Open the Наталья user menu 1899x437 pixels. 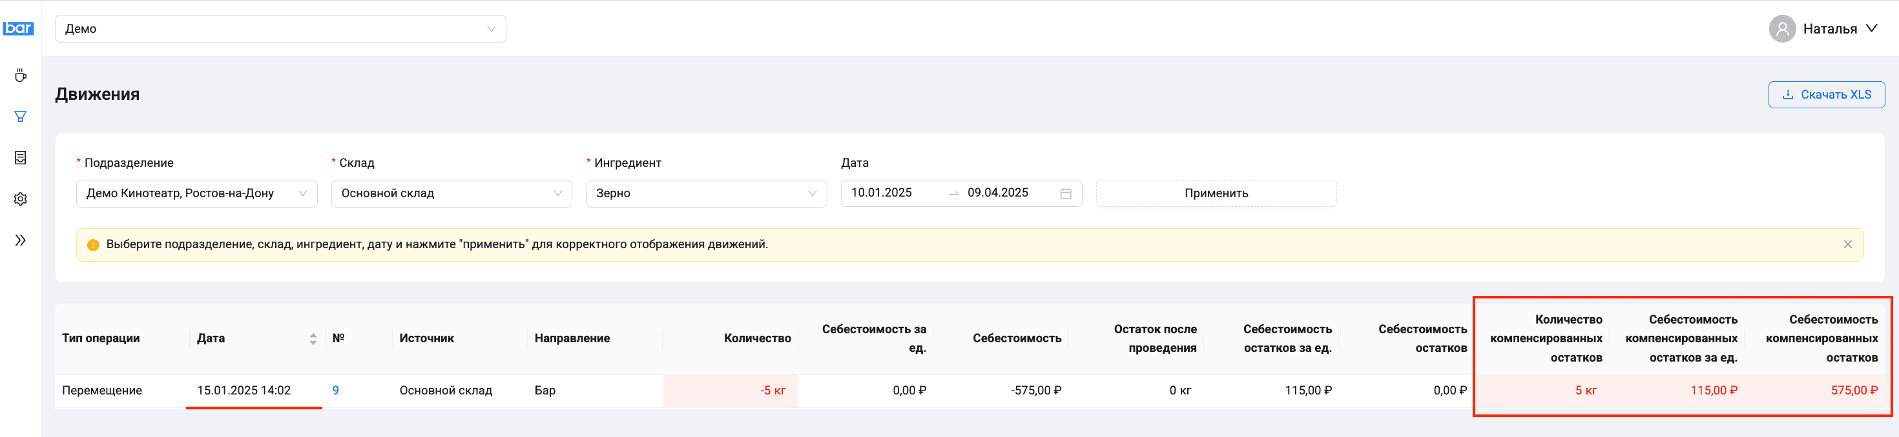(x=1840, y=29)
